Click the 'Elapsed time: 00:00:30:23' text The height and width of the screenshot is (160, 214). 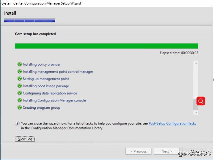click(179, 53)
